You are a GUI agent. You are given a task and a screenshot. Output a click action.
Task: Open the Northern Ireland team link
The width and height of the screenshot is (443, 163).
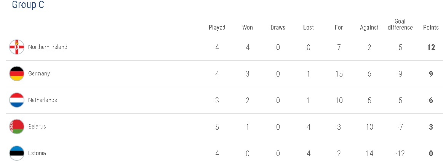tap(48, 47)
